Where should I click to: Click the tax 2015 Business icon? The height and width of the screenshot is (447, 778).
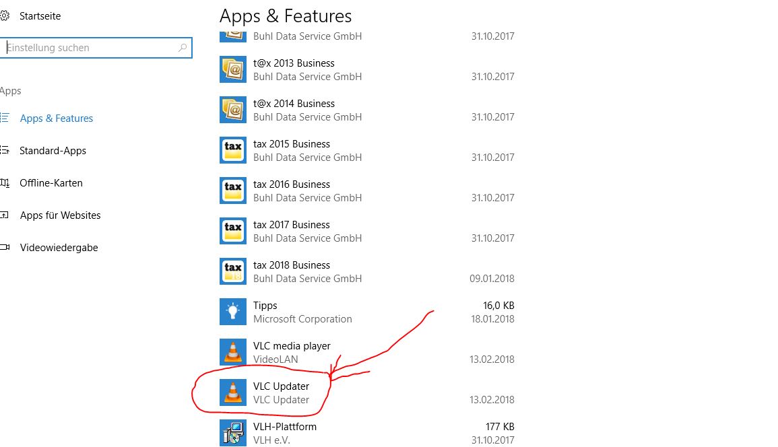[232, 150]
